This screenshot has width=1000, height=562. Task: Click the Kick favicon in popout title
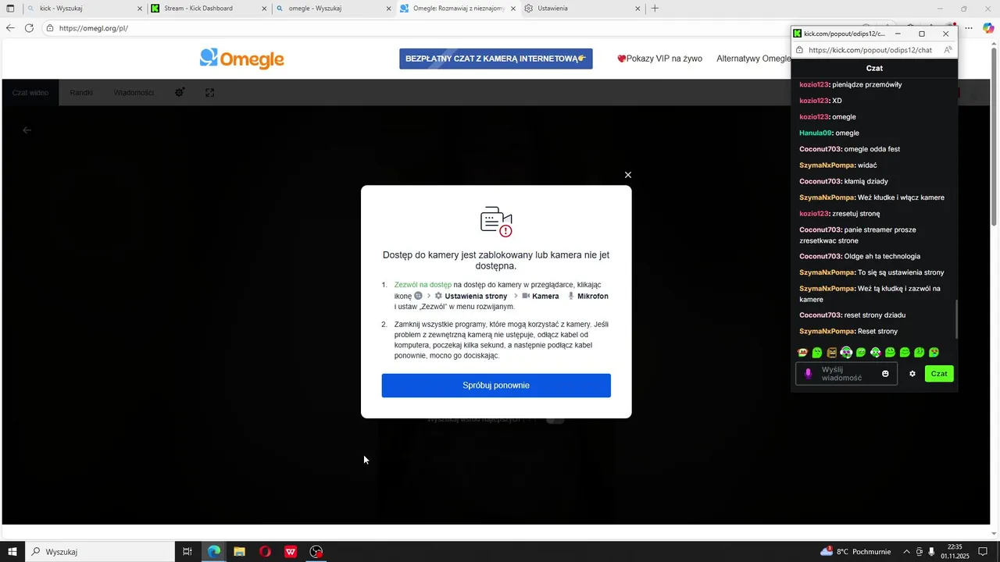tap(798, 34)
